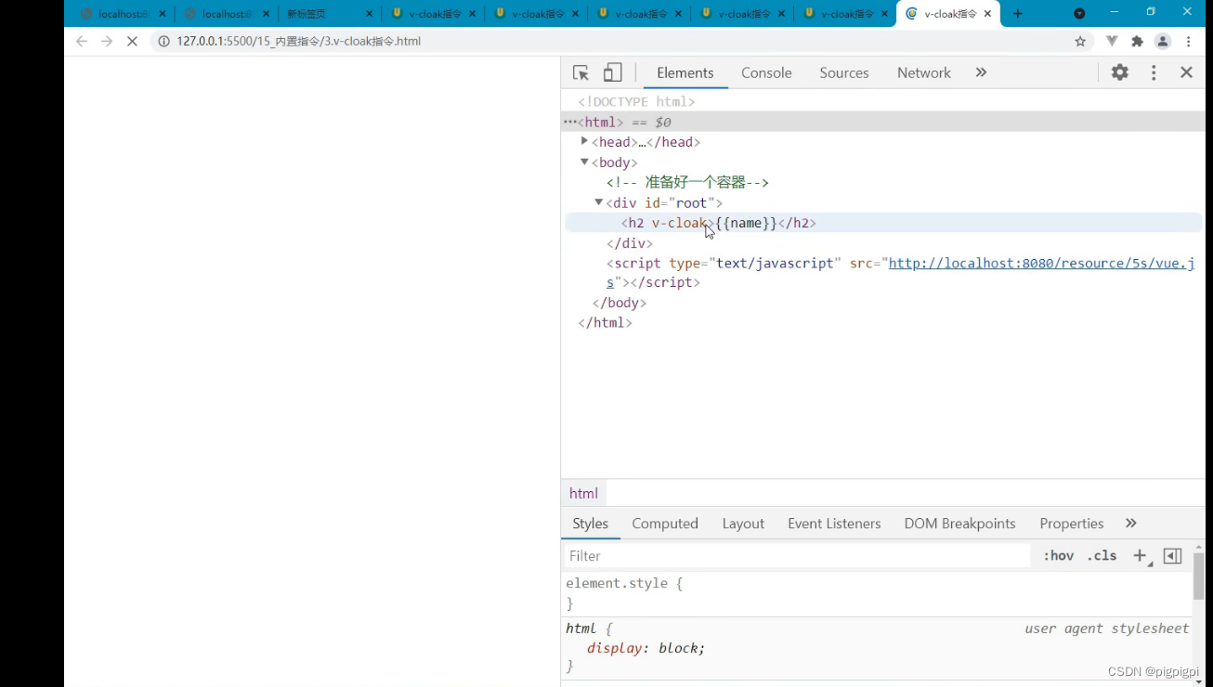Minimize the Chrome window

[1115, 12]
